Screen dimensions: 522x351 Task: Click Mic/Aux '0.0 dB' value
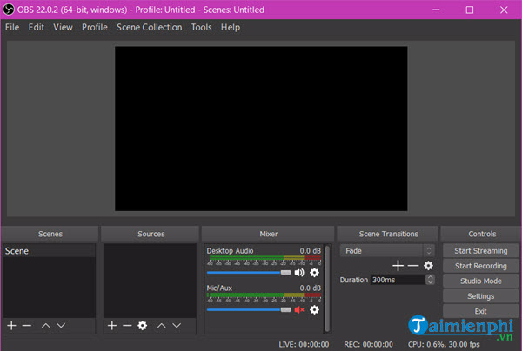(x=311, y=288)
